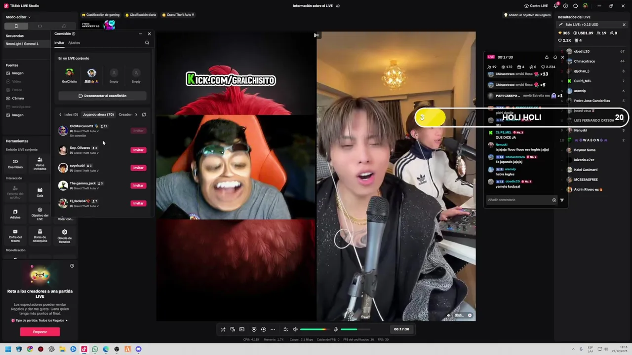
Task: Open the Objetivo del LIVE tool
Action: [39, 213]
